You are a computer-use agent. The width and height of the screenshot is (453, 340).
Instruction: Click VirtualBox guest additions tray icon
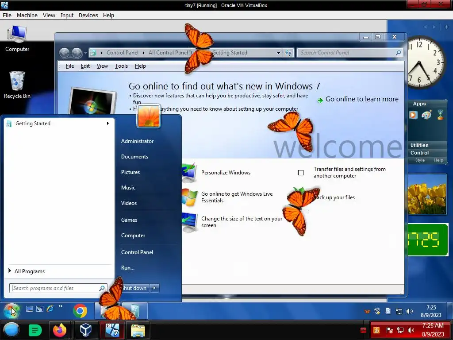click(377, 311)
